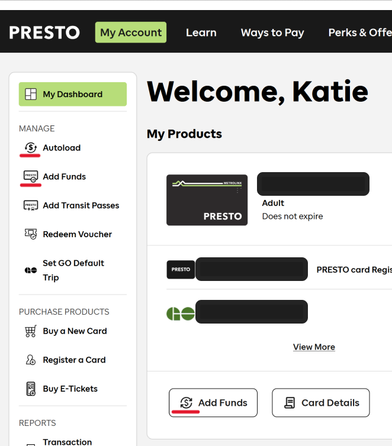Open Perks & Offers in top navigation

[x=360, y=33]
